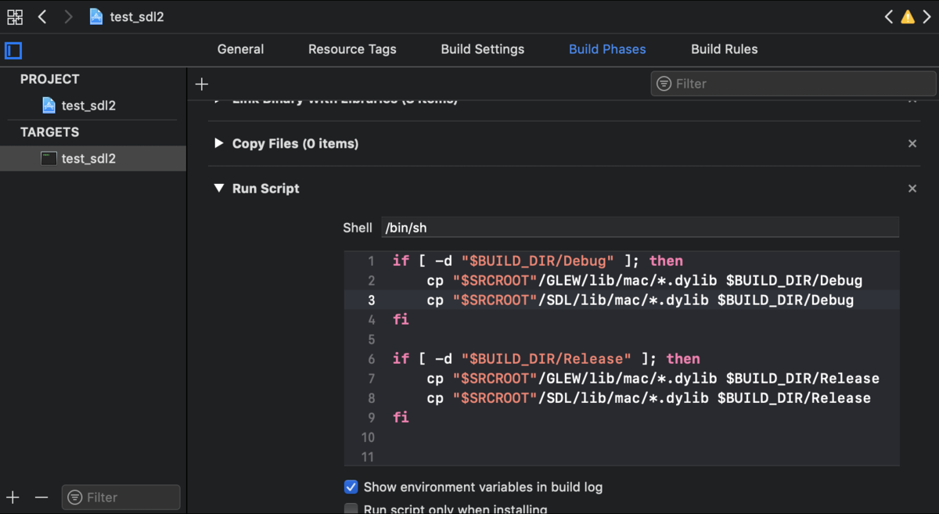Add a target with bottom plus button
Viewport: 939px width, 514px height.
click(13, 497)
